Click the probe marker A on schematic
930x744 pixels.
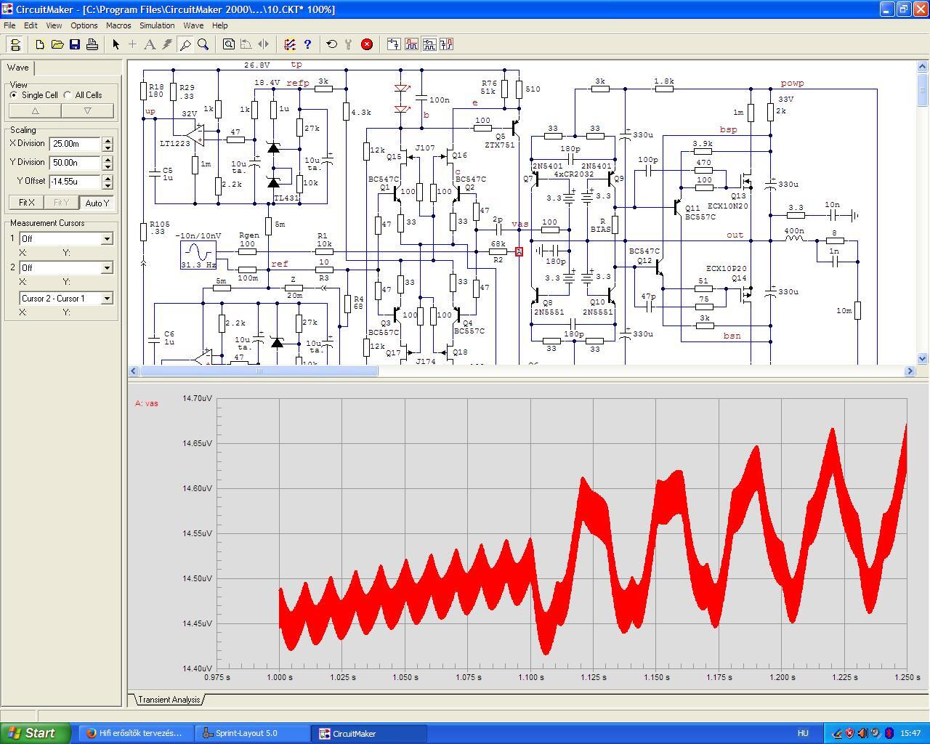[519, 252]
